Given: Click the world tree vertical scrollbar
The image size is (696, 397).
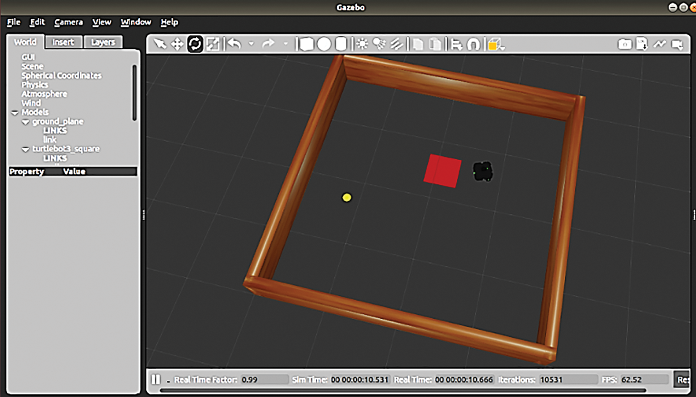Looking at the screenshot, I should (134, 92).
